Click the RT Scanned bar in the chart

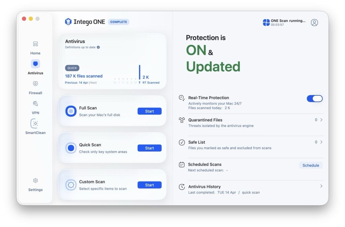click(x=140, y=73)
